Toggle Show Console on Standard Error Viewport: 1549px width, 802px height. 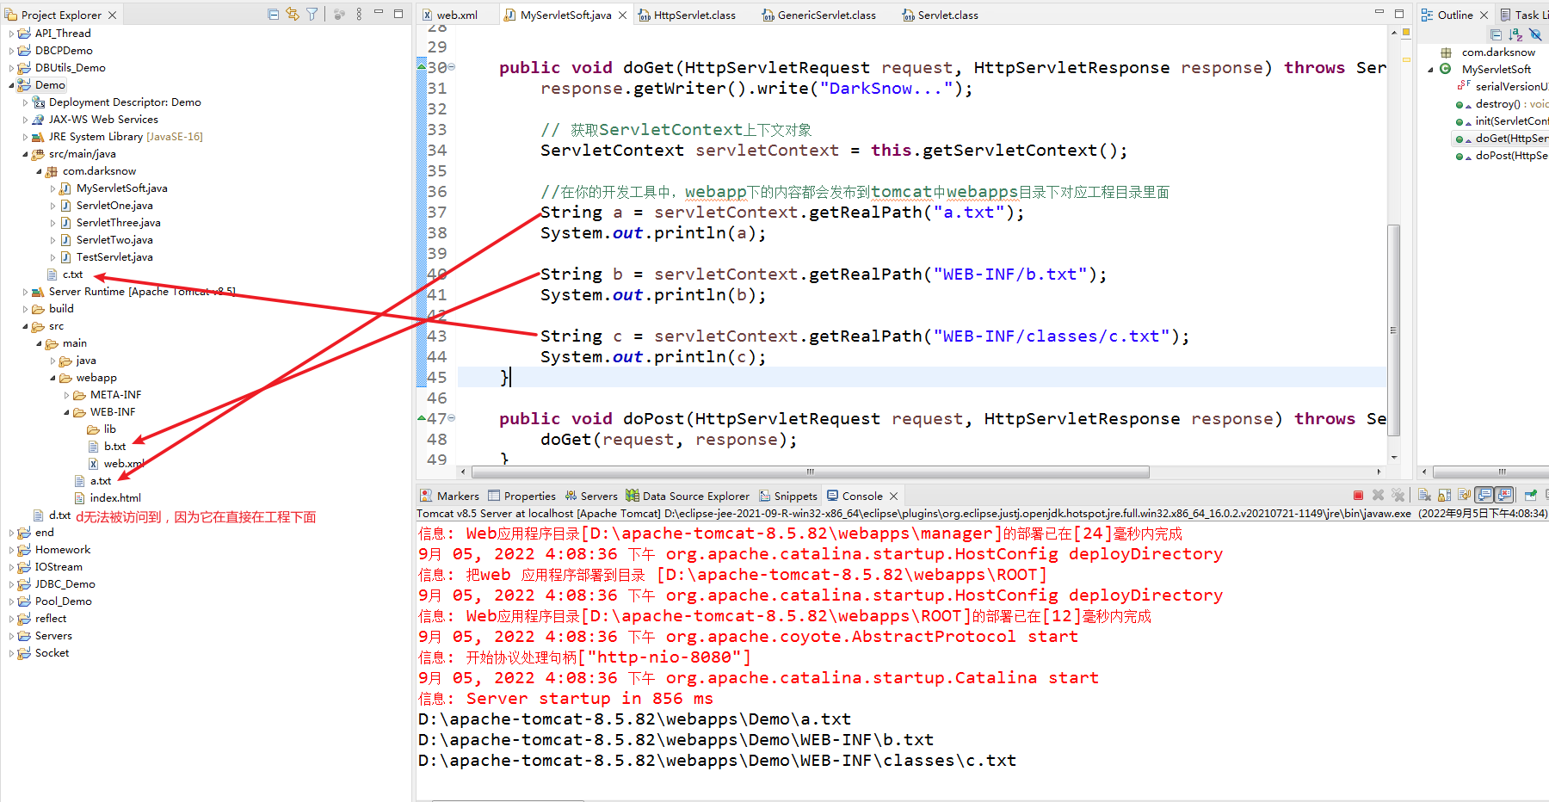pyautogui.click(x=1504, y=496)
